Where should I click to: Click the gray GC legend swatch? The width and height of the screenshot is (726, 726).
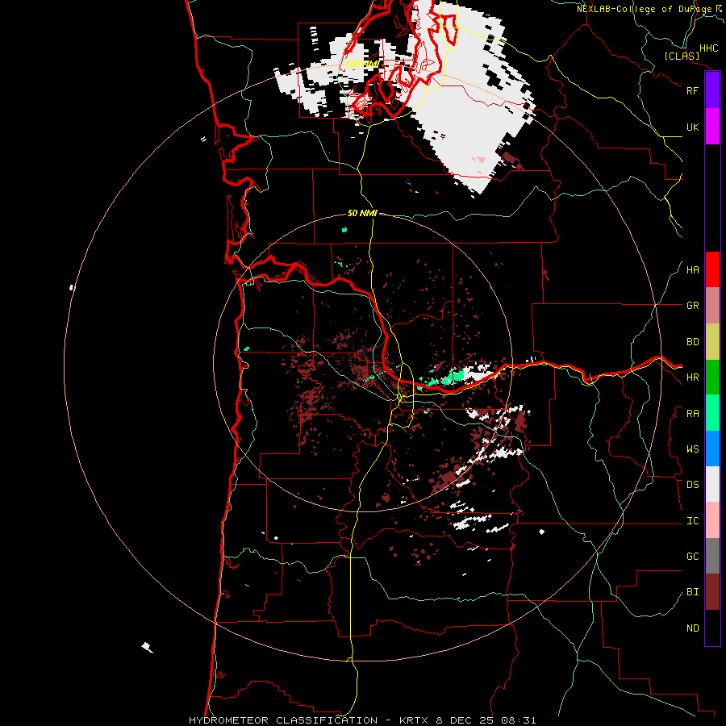tap(712, 556)
